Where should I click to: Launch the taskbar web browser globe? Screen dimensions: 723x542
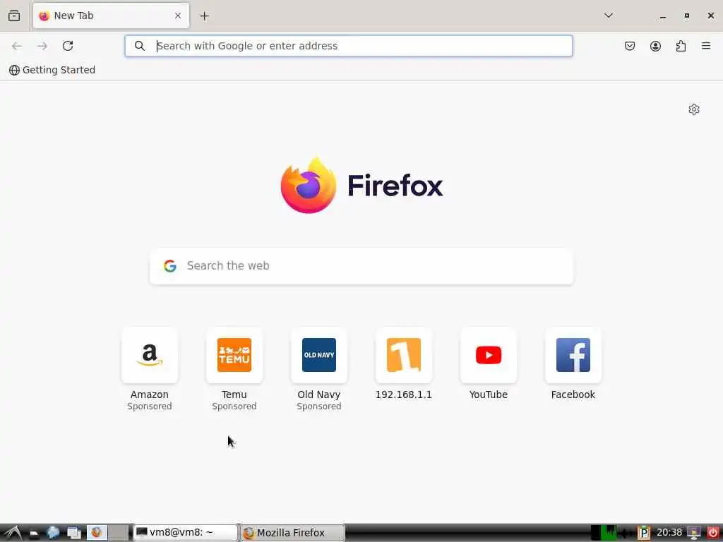[54, 533]
